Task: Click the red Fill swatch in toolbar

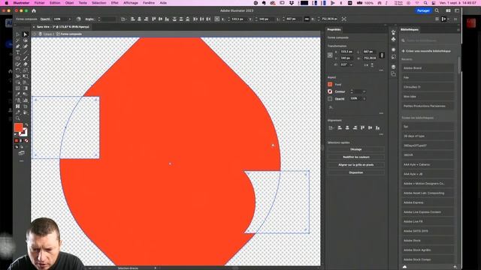Action: (x=18, y=127)
